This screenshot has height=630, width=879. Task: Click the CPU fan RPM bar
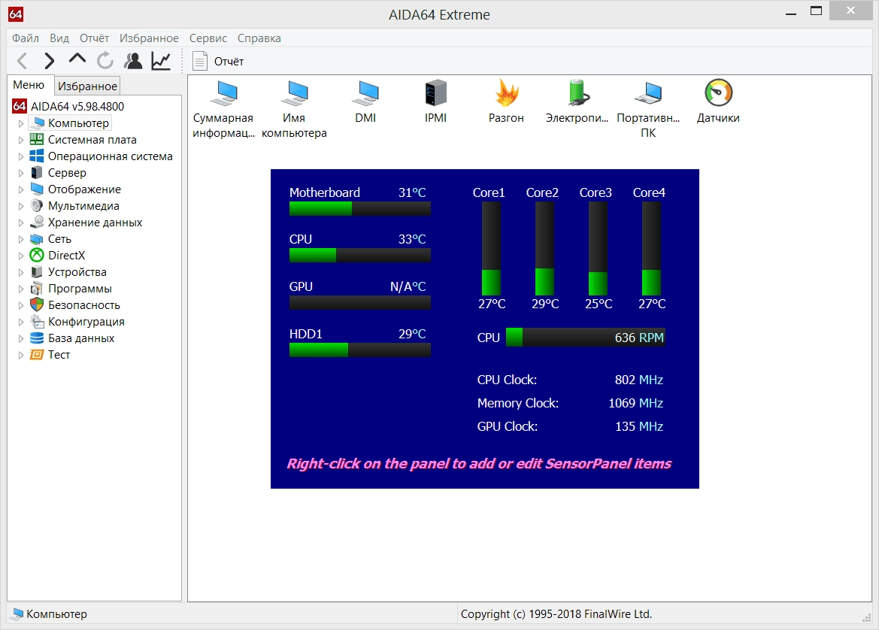pyautogui.click(x=585, y=338)
